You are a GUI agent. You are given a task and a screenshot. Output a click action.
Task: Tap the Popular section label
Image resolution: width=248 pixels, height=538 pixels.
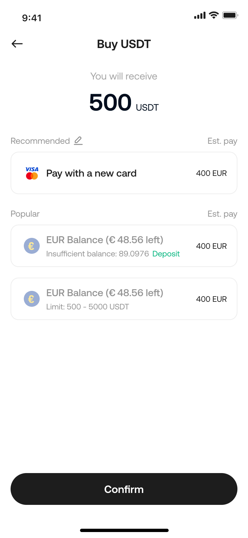point(25,214)
